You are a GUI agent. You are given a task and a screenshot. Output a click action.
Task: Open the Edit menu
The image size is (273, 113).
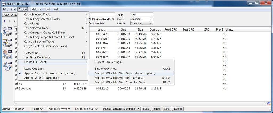[x=13, y=9]
